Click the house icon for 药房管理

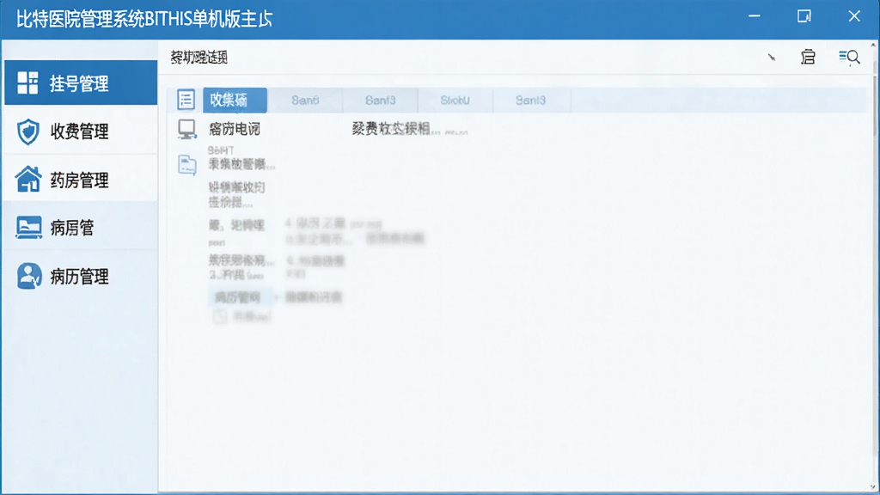pyautogui.click(x=28, y=180)
